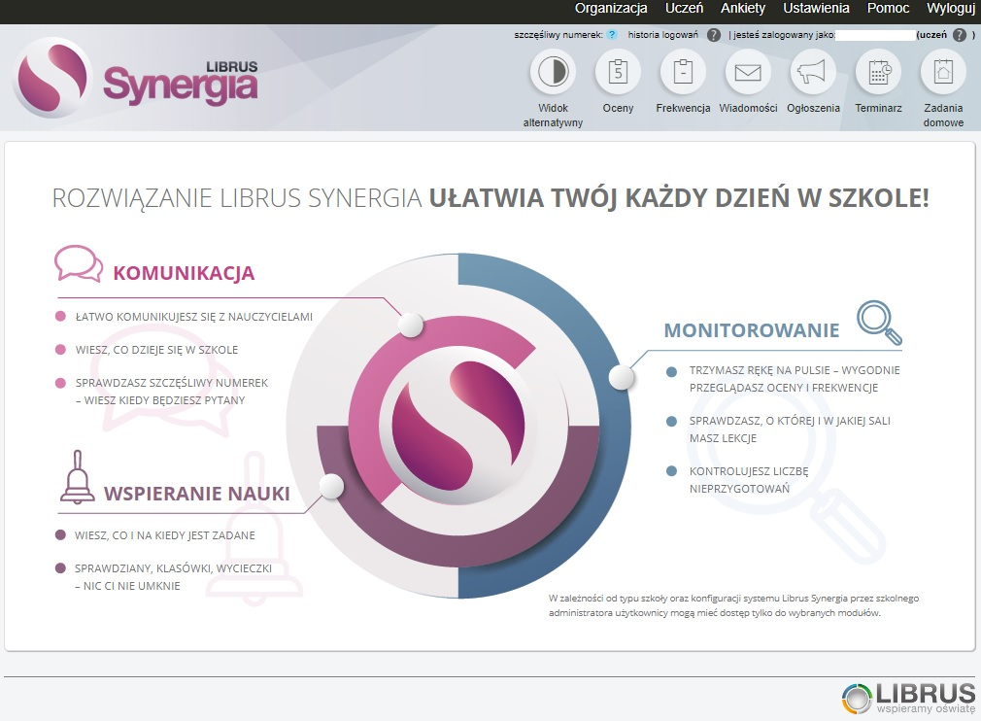Open the Pomoc menu

point(887,8)
